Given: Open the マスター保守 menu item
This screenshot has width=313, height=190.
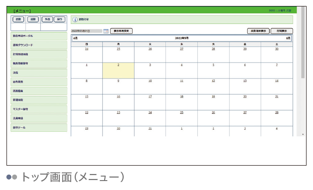Looking at the screenshot, I should click(x=39, y=109).
